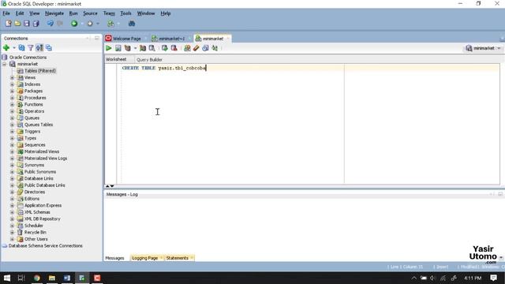Viewport: 505px width, 284px height.
Task: Click the binoculars Find DB Object icon
Action: 132,24
